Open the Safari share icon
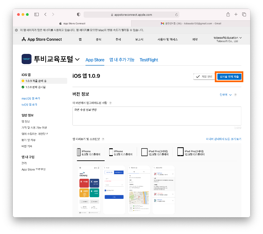 tap(228, 14)
